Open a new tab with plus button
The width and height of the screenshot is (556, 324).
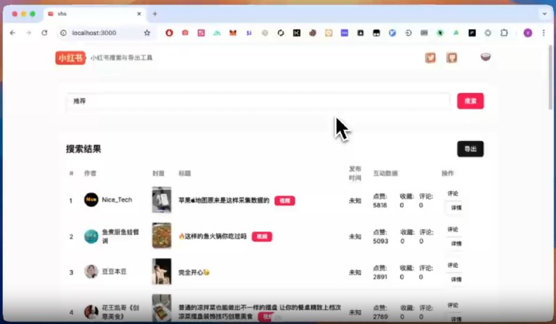[x=155, y=14]
